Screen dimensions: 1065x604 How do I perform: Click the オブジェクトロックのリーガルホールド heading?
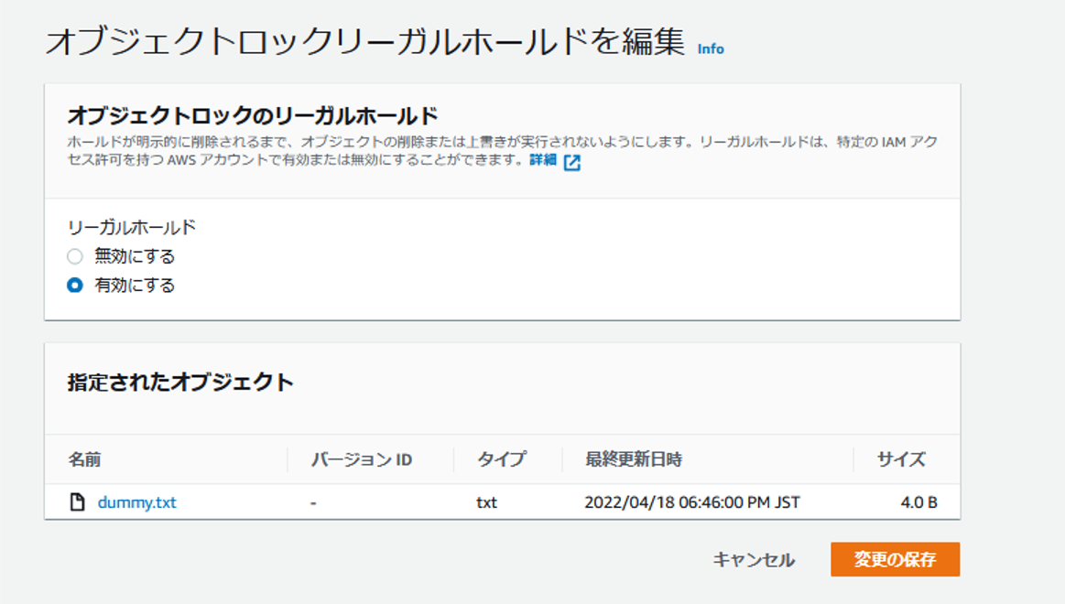(253, 116)
